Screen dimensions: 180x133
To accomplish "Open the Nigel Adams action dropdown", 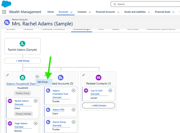I will (x=35, y=123).
